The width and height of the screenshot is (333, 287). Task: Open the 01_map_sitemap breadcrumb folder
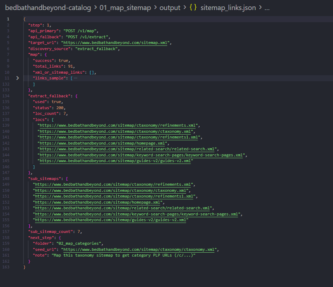[x=125, y=8]
